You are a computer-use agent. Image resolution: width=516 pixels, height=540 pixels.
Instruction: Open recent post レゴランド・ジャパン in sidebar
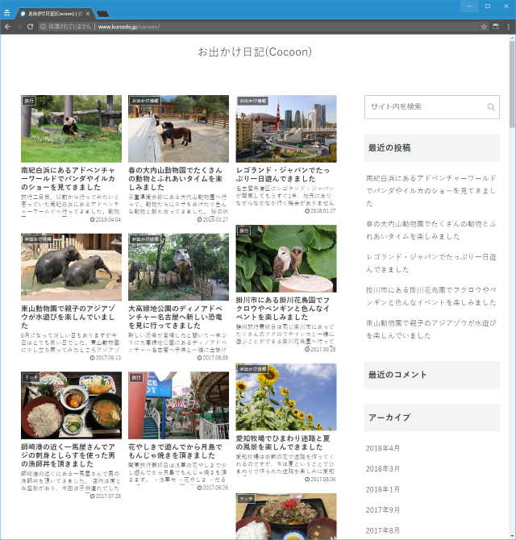tap(431, 263)
